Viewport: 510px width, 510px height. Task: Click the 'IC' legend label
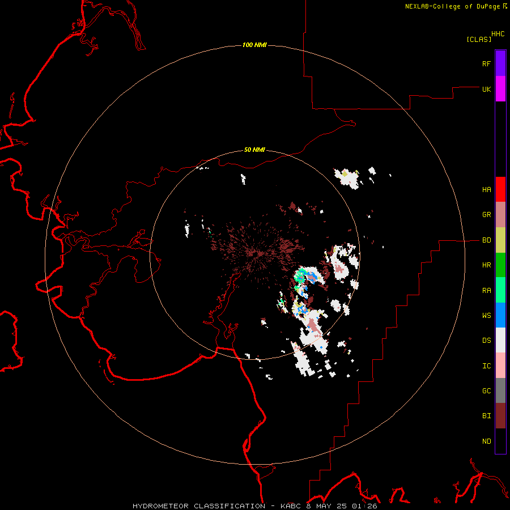486,366
